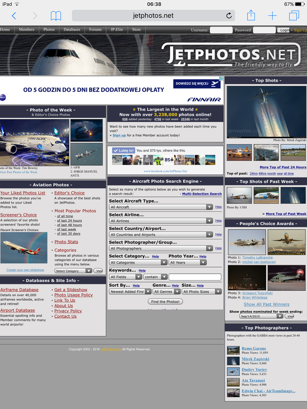Add a new tab with the plus icon
The width and height of the screenshot is (307, 409).
(272, 16)
